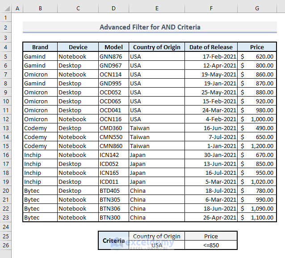
Task: Select row 4 header
Action: point(6,47)
